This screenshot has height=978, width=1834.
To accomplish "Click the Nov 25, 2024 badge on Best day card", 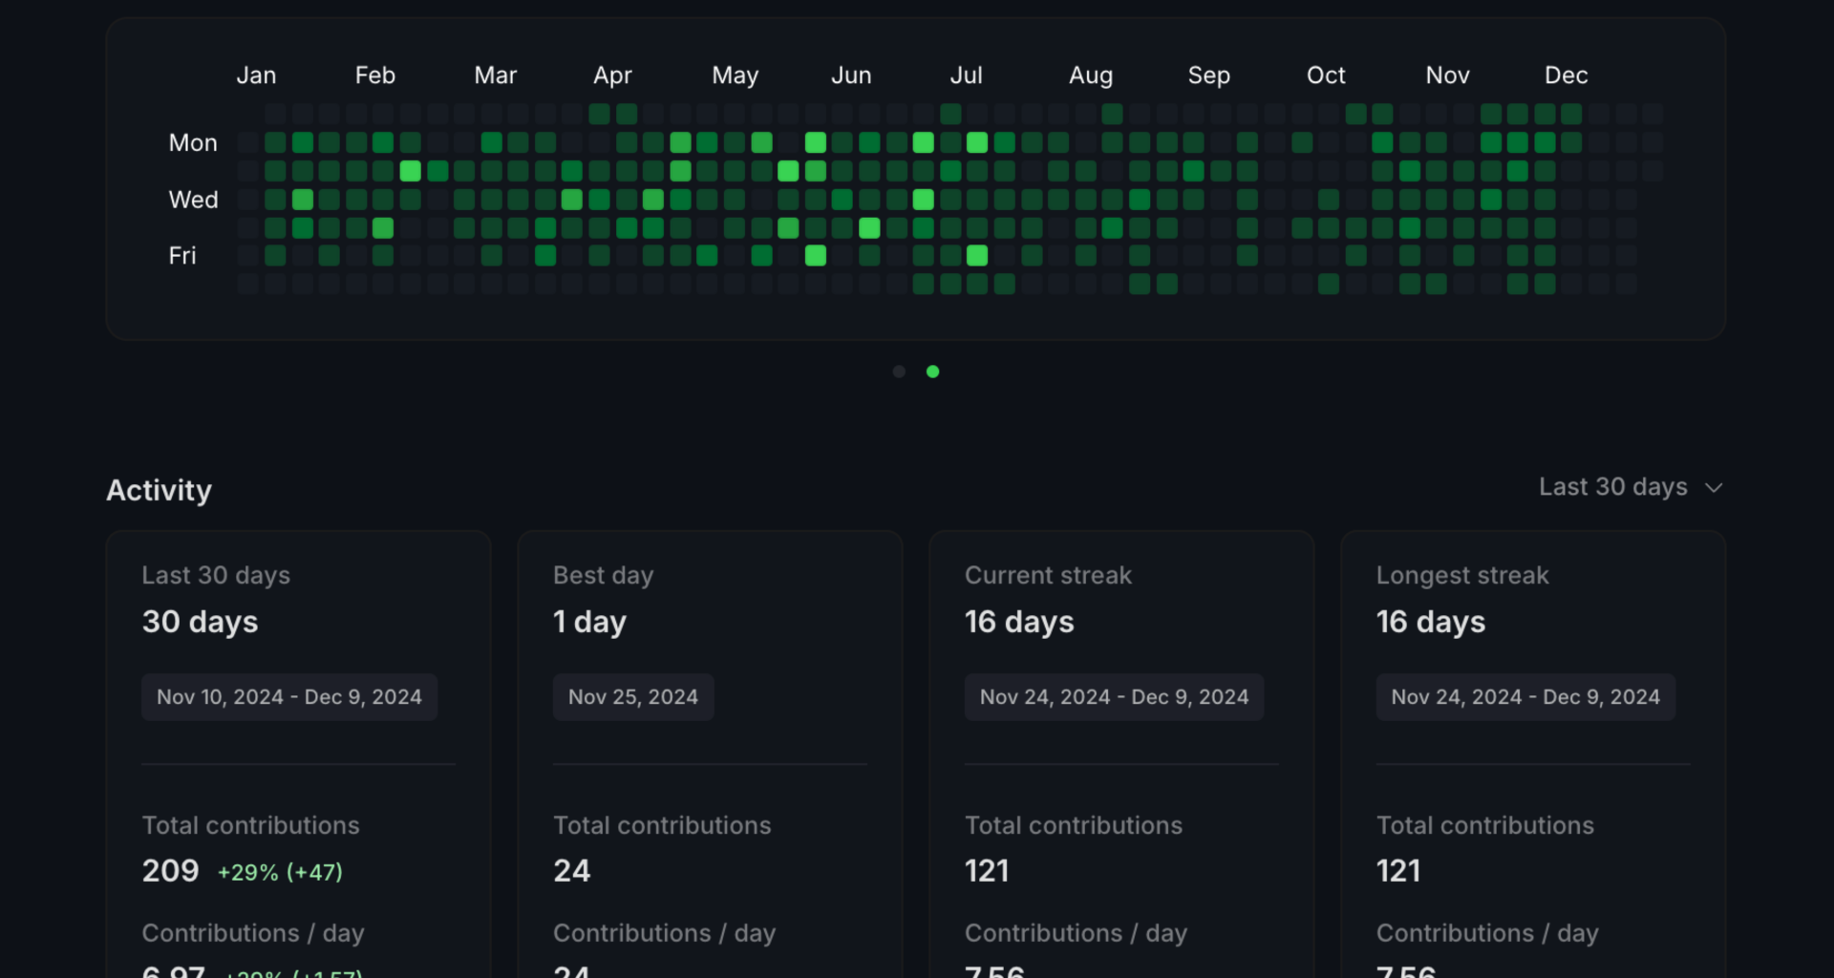I will coord(632,696).
